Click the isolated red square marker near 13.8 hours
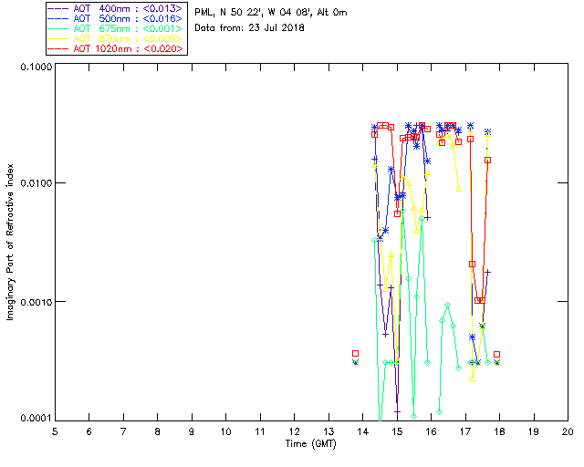 click(x=355, y=353)
